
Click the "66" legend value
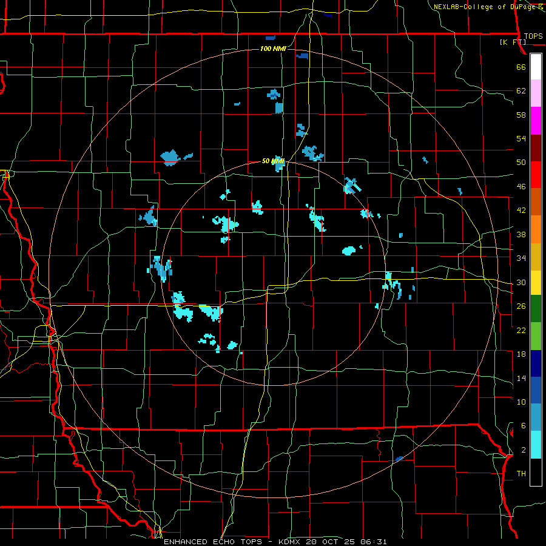pos(521,67)
